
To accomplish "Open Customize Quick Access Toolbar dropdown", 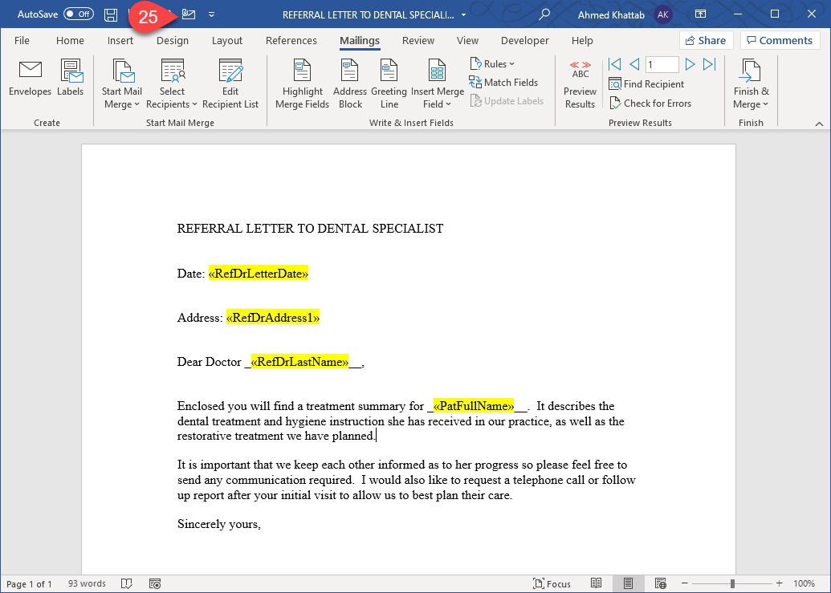I will click(x=211, y=14).
